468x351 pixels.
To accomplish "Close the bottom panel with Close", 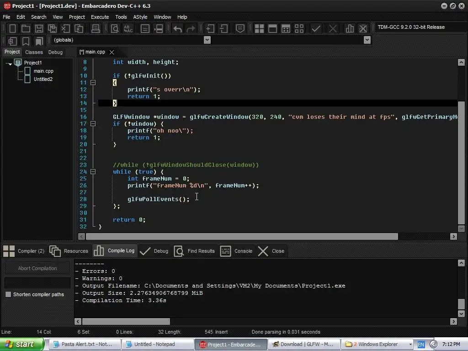I will 271,251.
